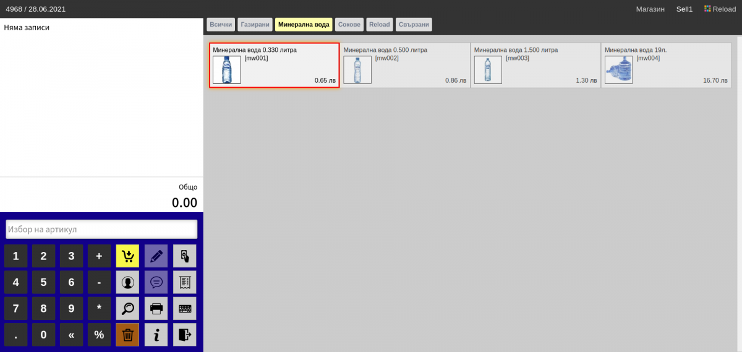Open the receipt list icon
Screen dimensions: 742x352
pyautogui.click(x=184, y=282)
